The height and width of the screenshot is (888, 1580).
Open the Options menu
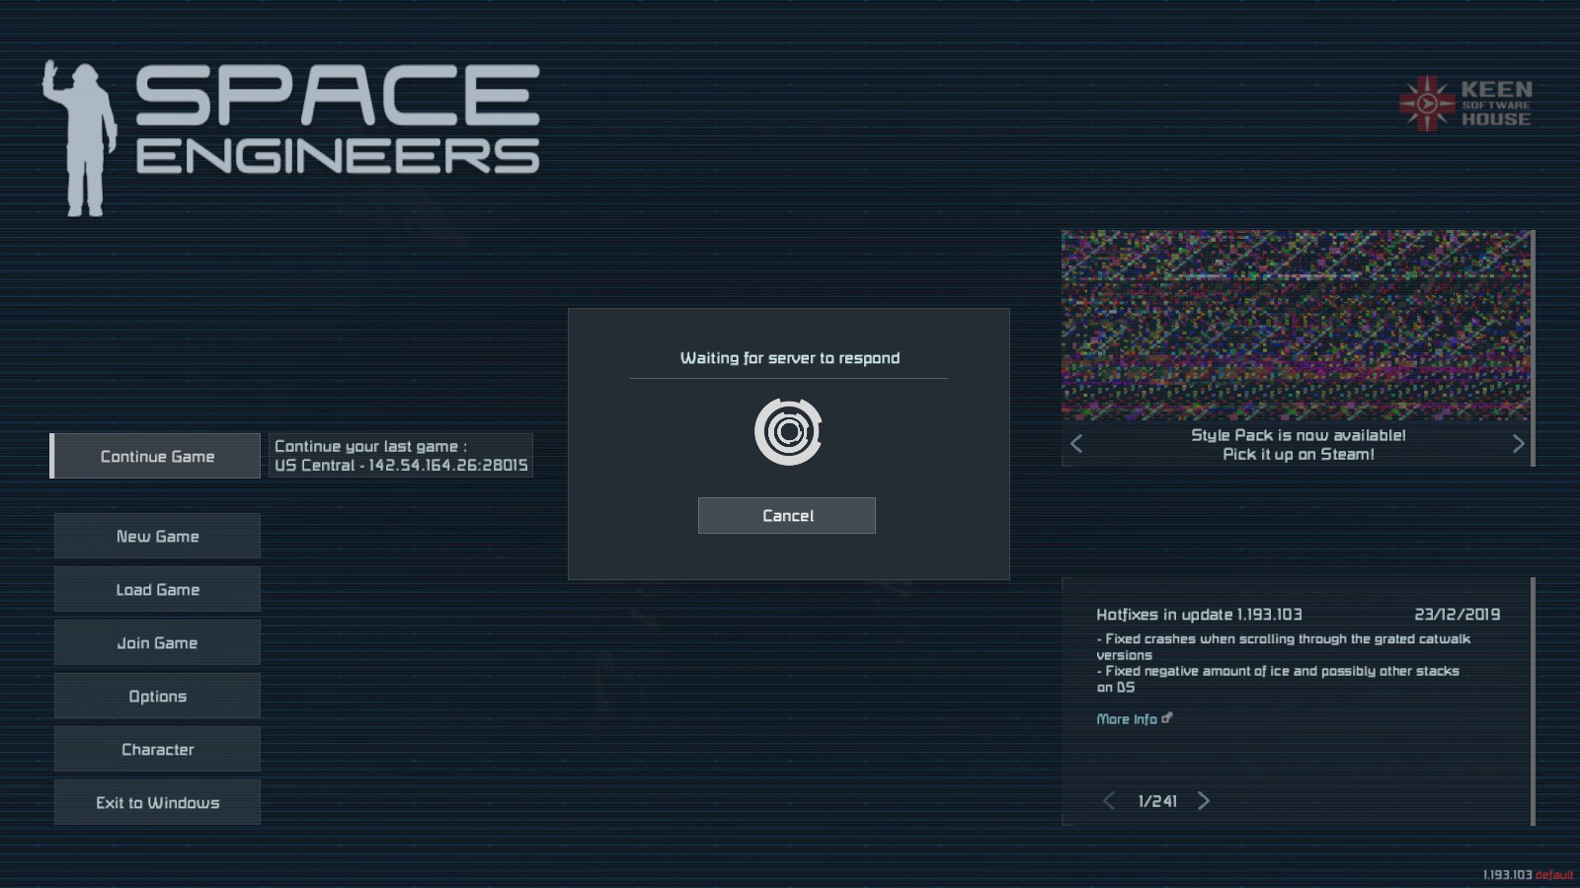(x=157, y=696)
